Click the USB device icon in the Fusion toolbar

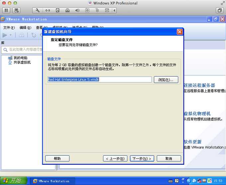[x=97, y=10]
